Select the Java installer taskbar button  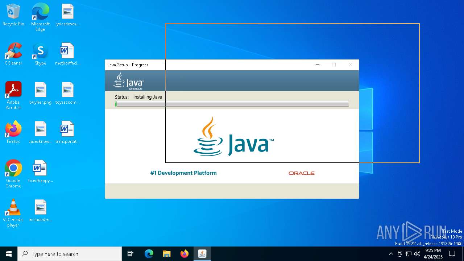[202, 254]
